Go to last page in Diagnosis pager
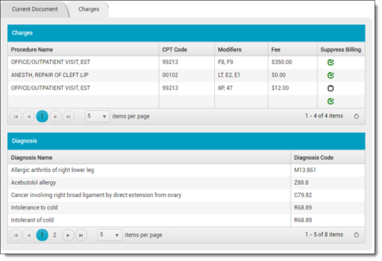 (x=81, y=235)
